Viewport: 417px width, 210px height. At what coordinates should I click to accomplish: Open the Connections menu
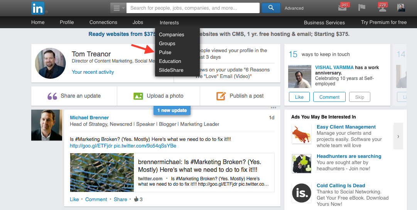point(103,22)
